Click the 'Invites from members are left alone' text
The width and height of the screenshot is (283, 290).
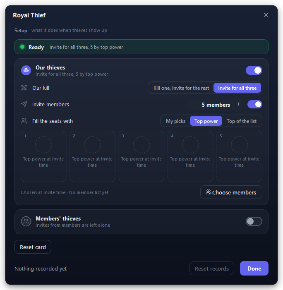tap(73, 225)
